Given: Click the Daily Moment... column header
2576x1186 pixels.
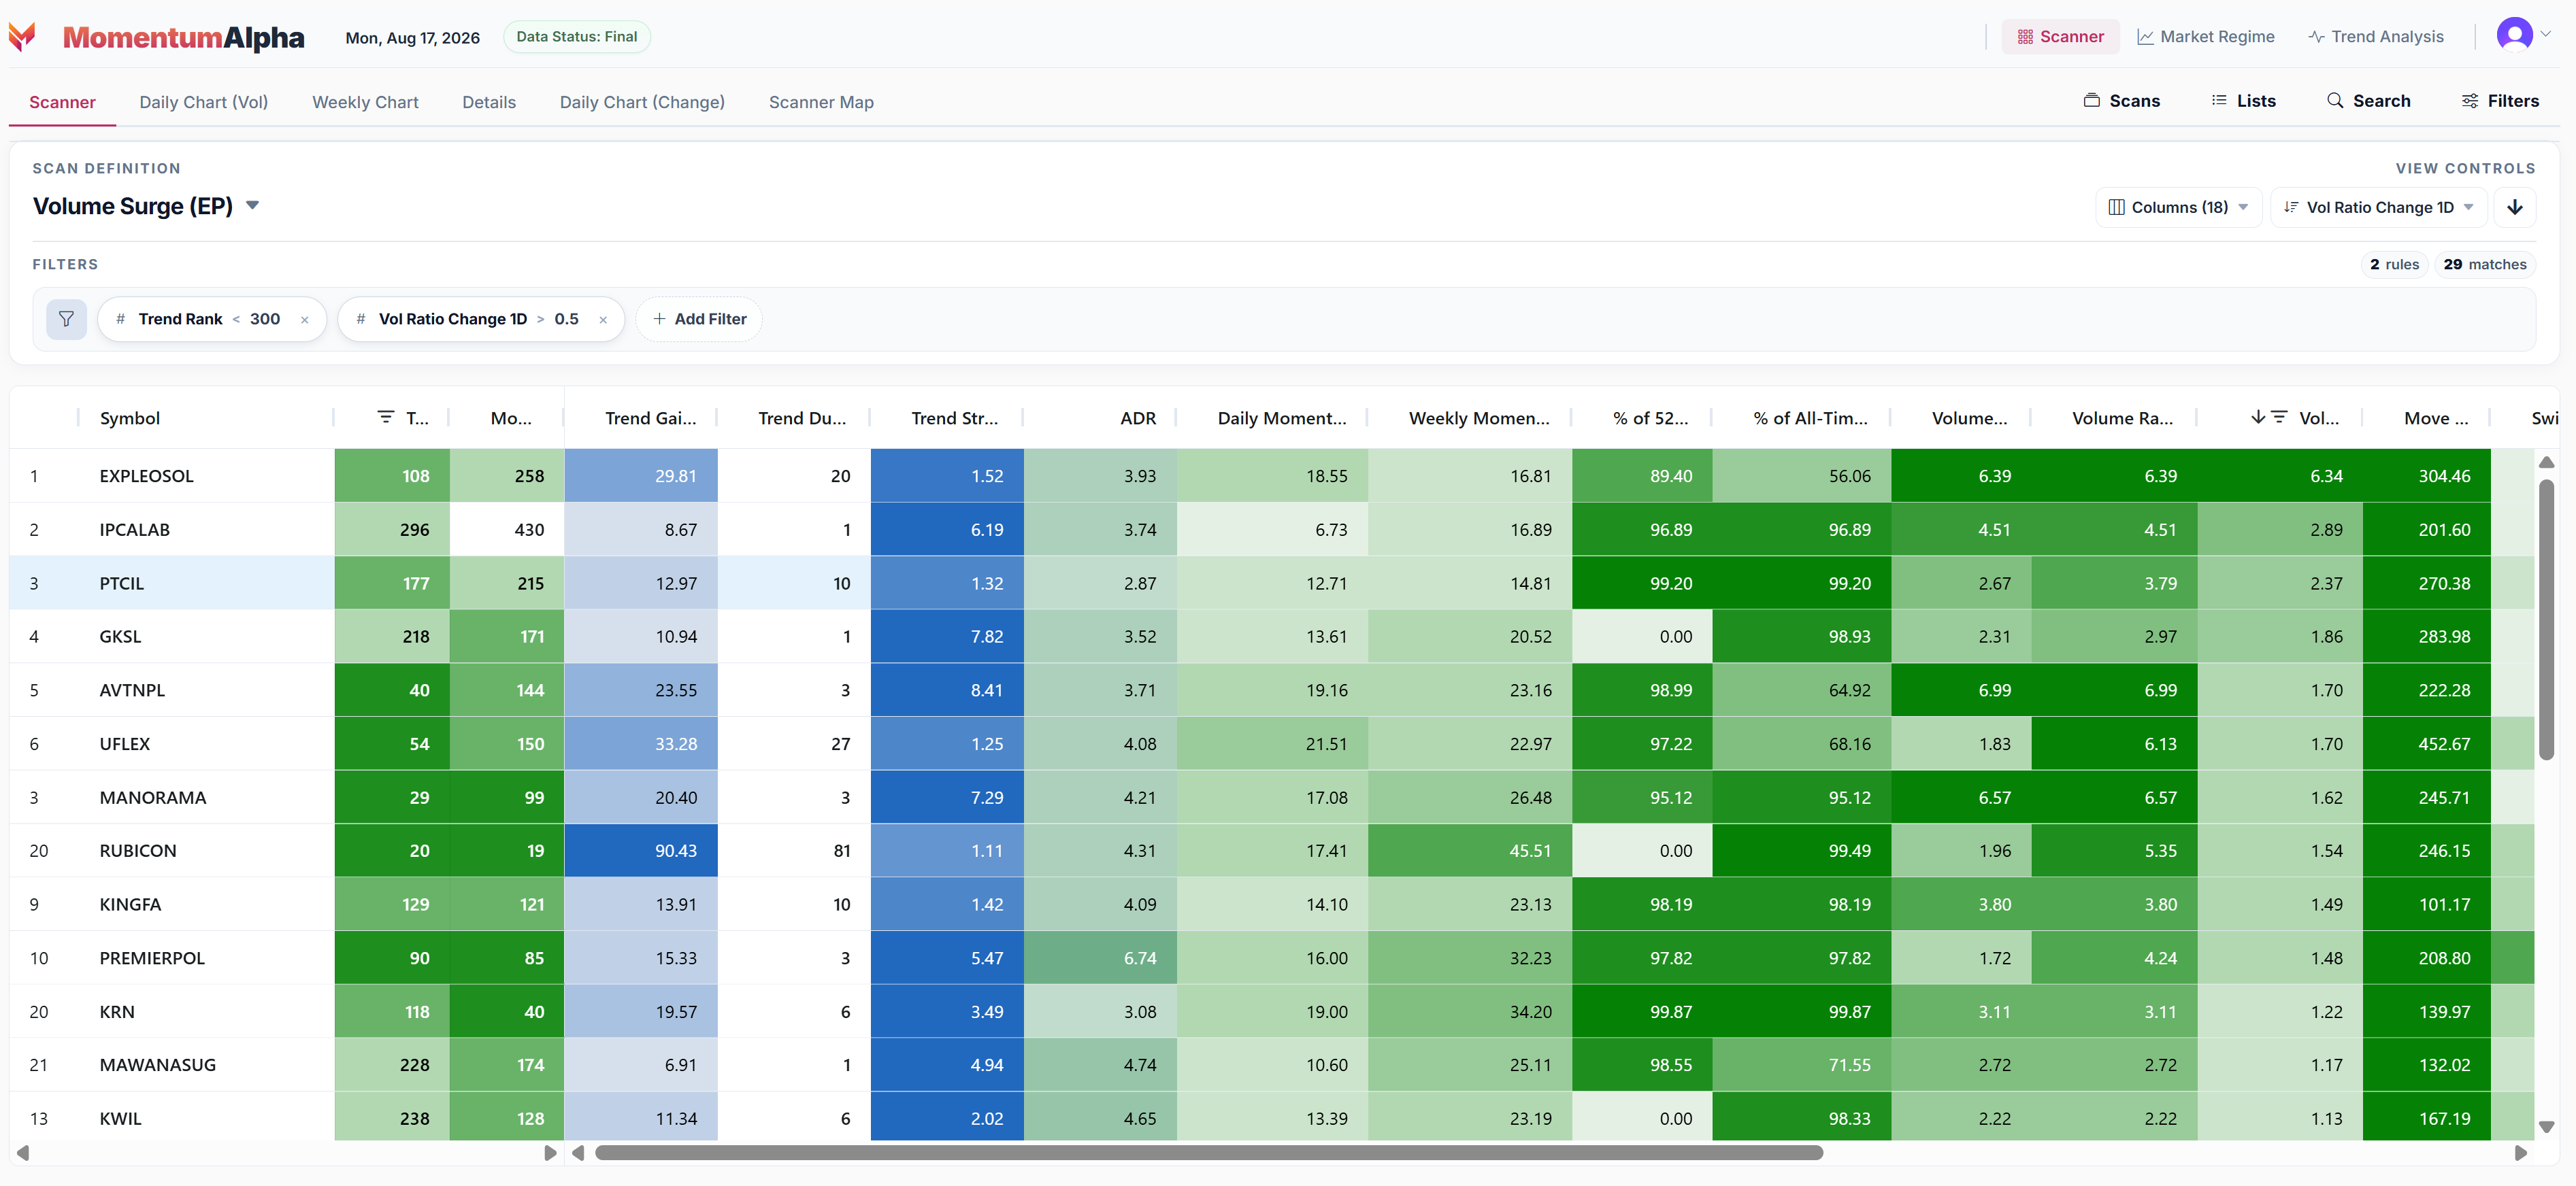Looking at the screenshot, I should tap(1282, 418).
